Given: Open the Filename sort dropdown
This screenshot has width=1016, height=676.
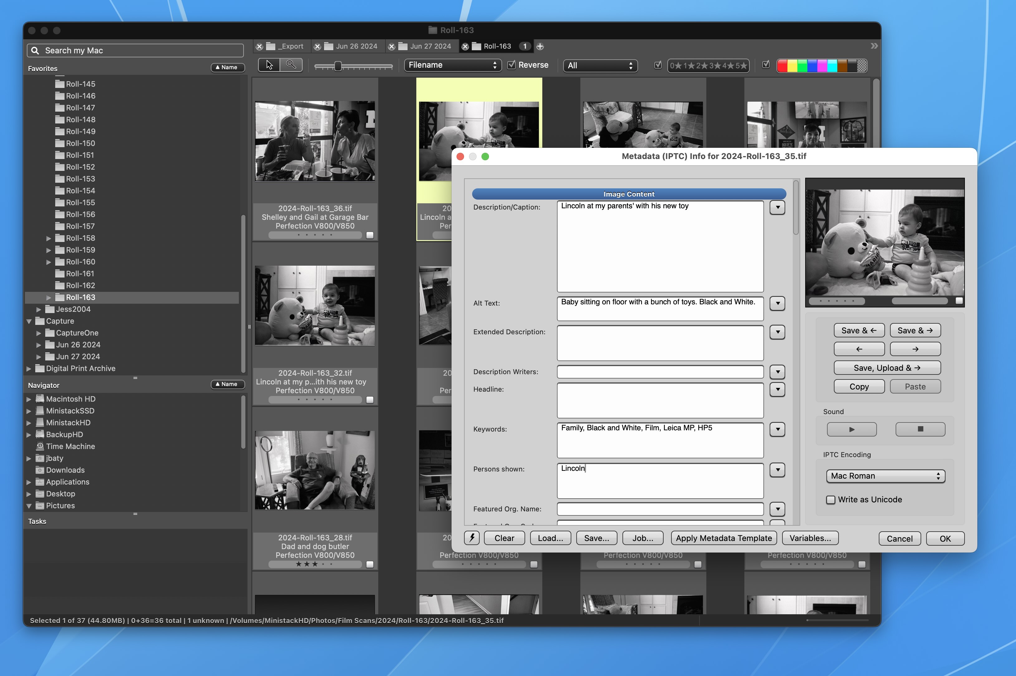Looking at the screenshot, I should pos(452,65).
